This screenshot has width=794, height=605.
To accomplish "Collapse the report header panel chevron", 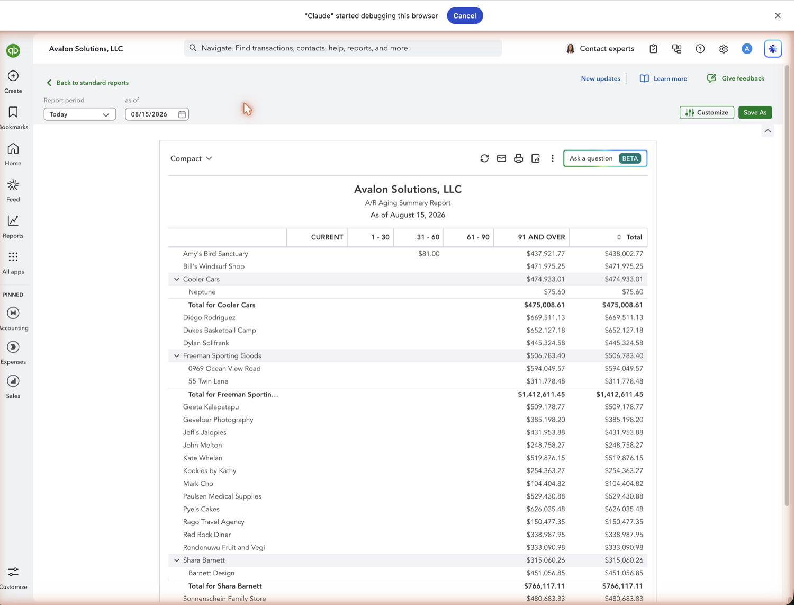I will [768, 131].
